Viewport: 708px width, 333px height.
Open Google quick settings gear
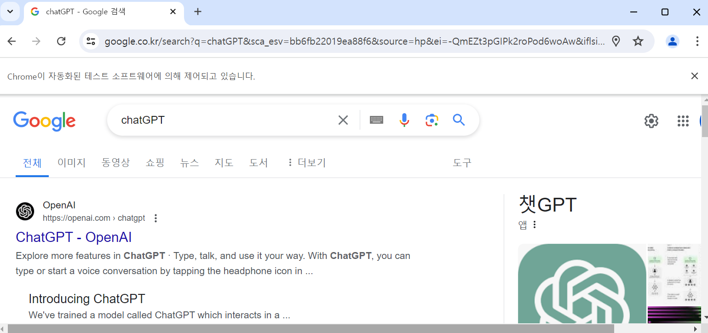pyautogui.click(x=651, y=121)
